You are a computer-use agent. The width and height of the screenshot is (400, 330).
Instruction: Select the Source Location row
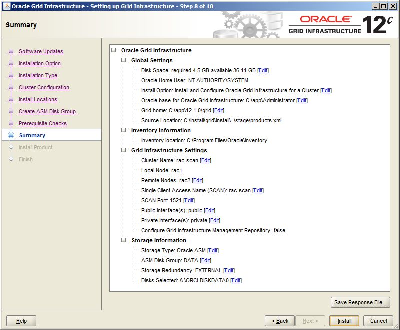pos(211,120)
